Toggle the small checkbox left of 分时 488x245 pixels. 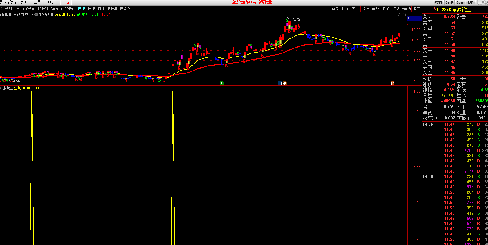[x=1, y=9]
